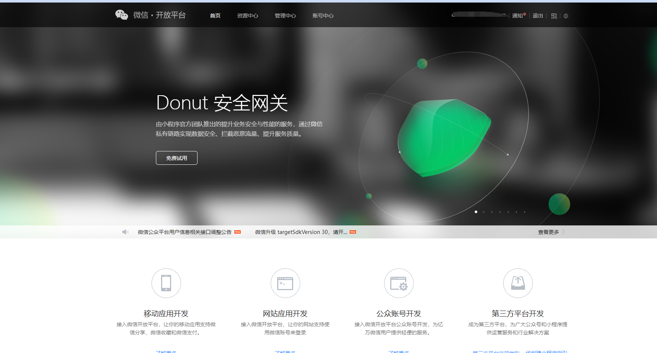Go to the 首页 nav item

pyautogui.click(x=215, y=16)
